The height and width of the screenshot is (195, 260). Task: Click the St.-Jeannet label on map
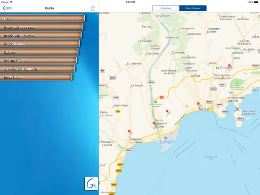[135, 64]
